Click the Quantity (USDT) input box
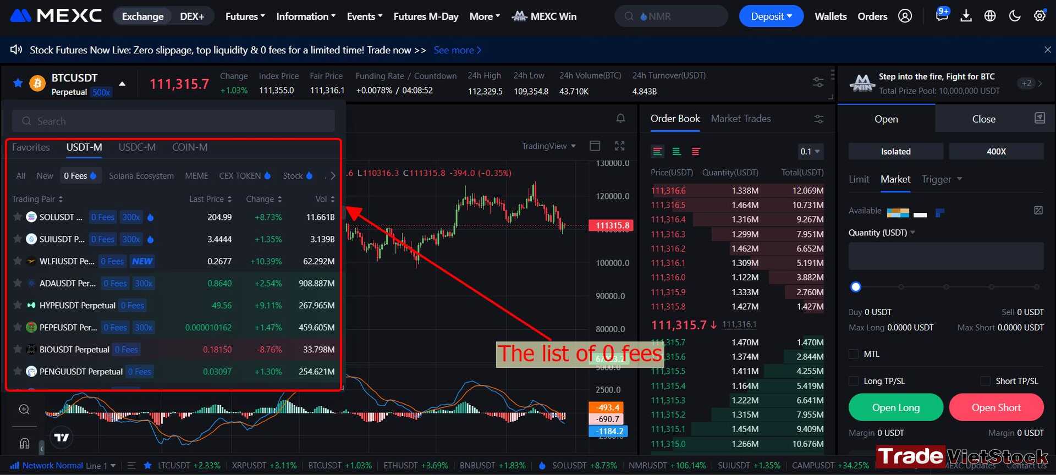 [946, 256]
